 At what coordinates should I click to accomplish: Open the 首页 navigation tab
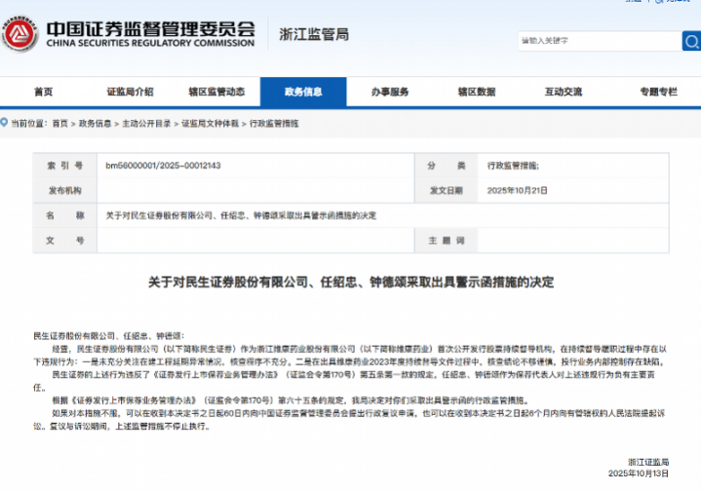click(x=43, y=92)
